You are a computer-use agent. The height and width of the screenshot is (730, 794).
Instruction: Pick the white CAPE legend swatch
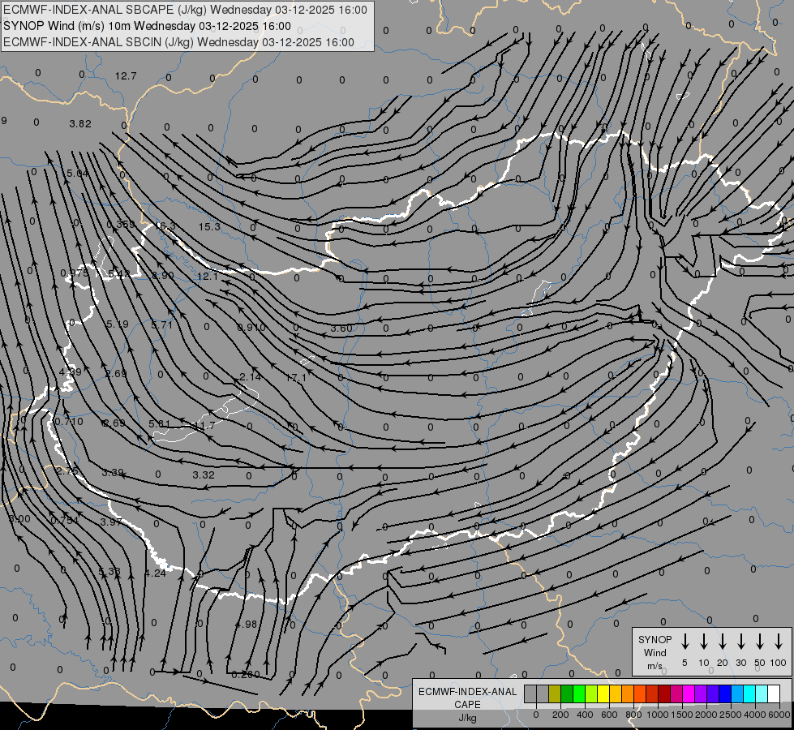773,693
